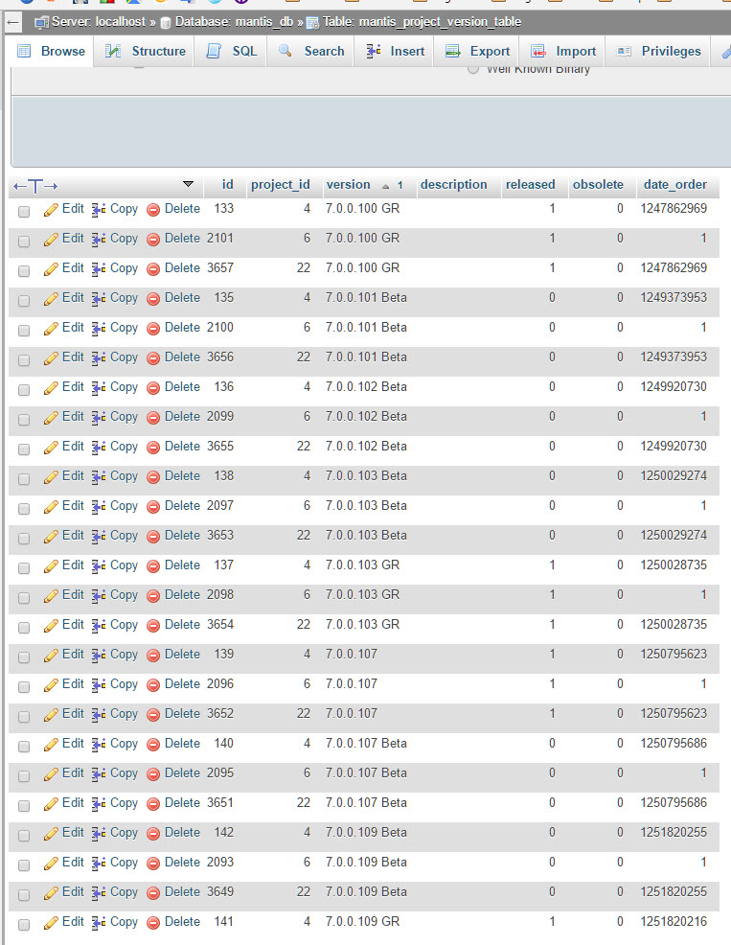Sort by the date_order column header
The image size is (731, 945).
(x=675, y=185)
